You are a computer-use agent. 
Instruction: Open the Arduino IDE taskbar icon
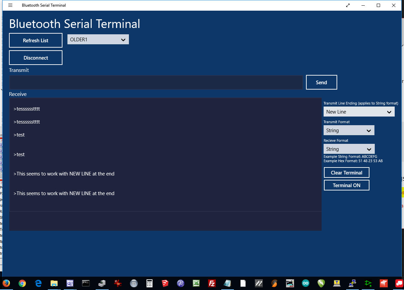(x=305, y=283)
